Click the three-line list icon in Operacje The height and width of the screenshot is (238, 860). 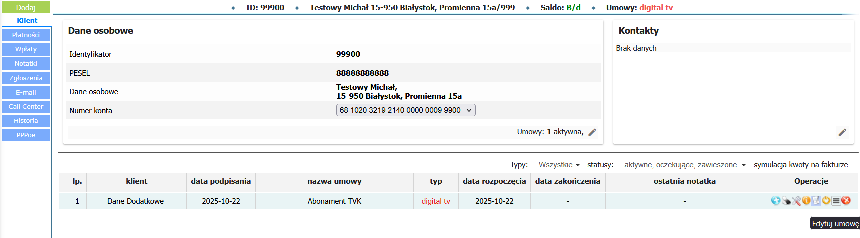tap(836, 200)
